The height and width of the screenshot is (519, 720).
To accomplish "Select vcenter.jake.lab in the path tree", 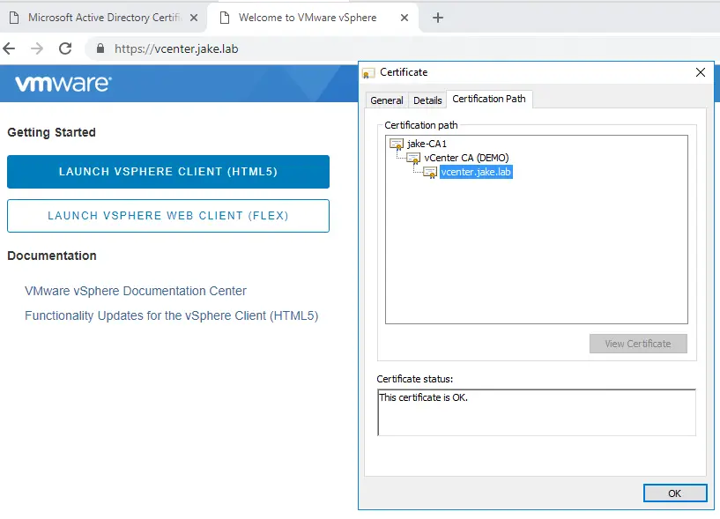I will point(476,172).
